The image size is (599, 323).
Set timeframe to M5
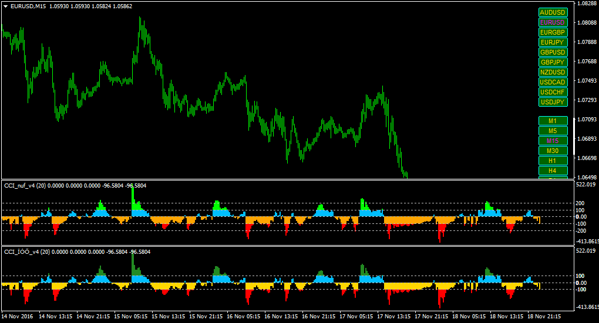[553, 131]
